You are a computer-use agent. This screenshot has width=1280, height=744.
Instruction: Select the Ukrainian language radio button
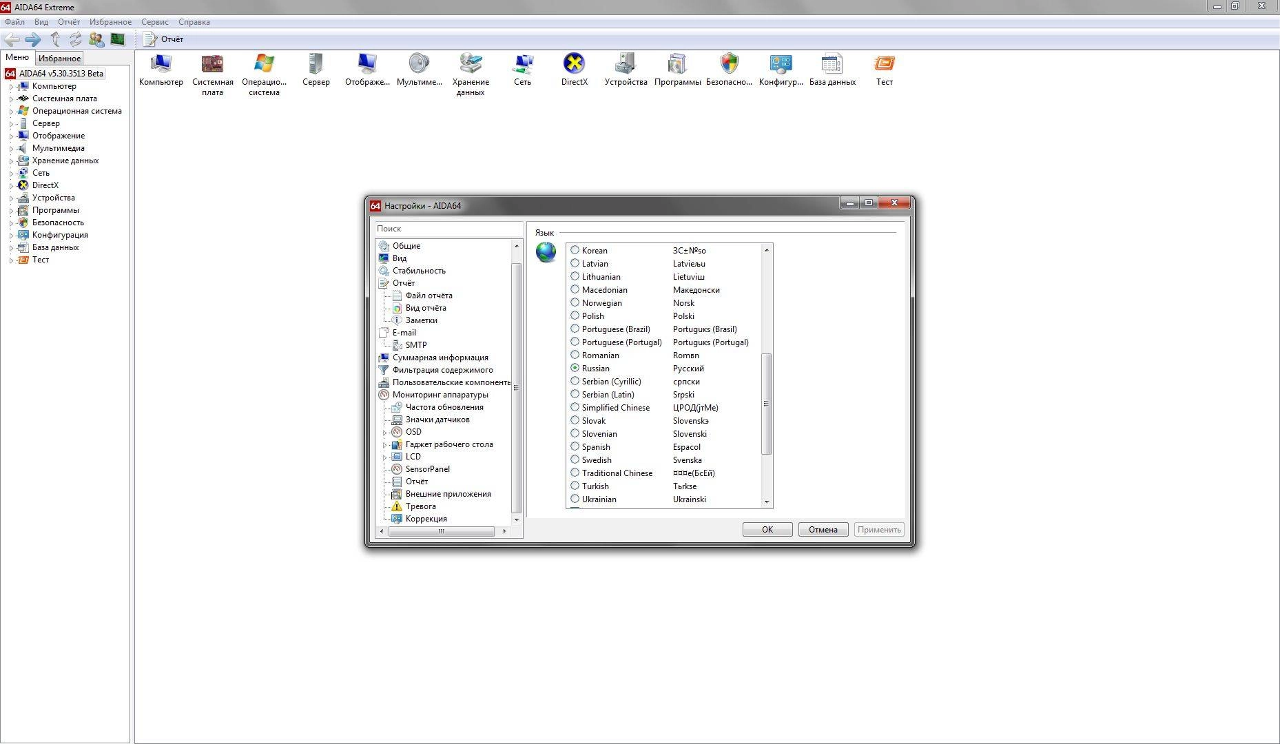point(575,499)
